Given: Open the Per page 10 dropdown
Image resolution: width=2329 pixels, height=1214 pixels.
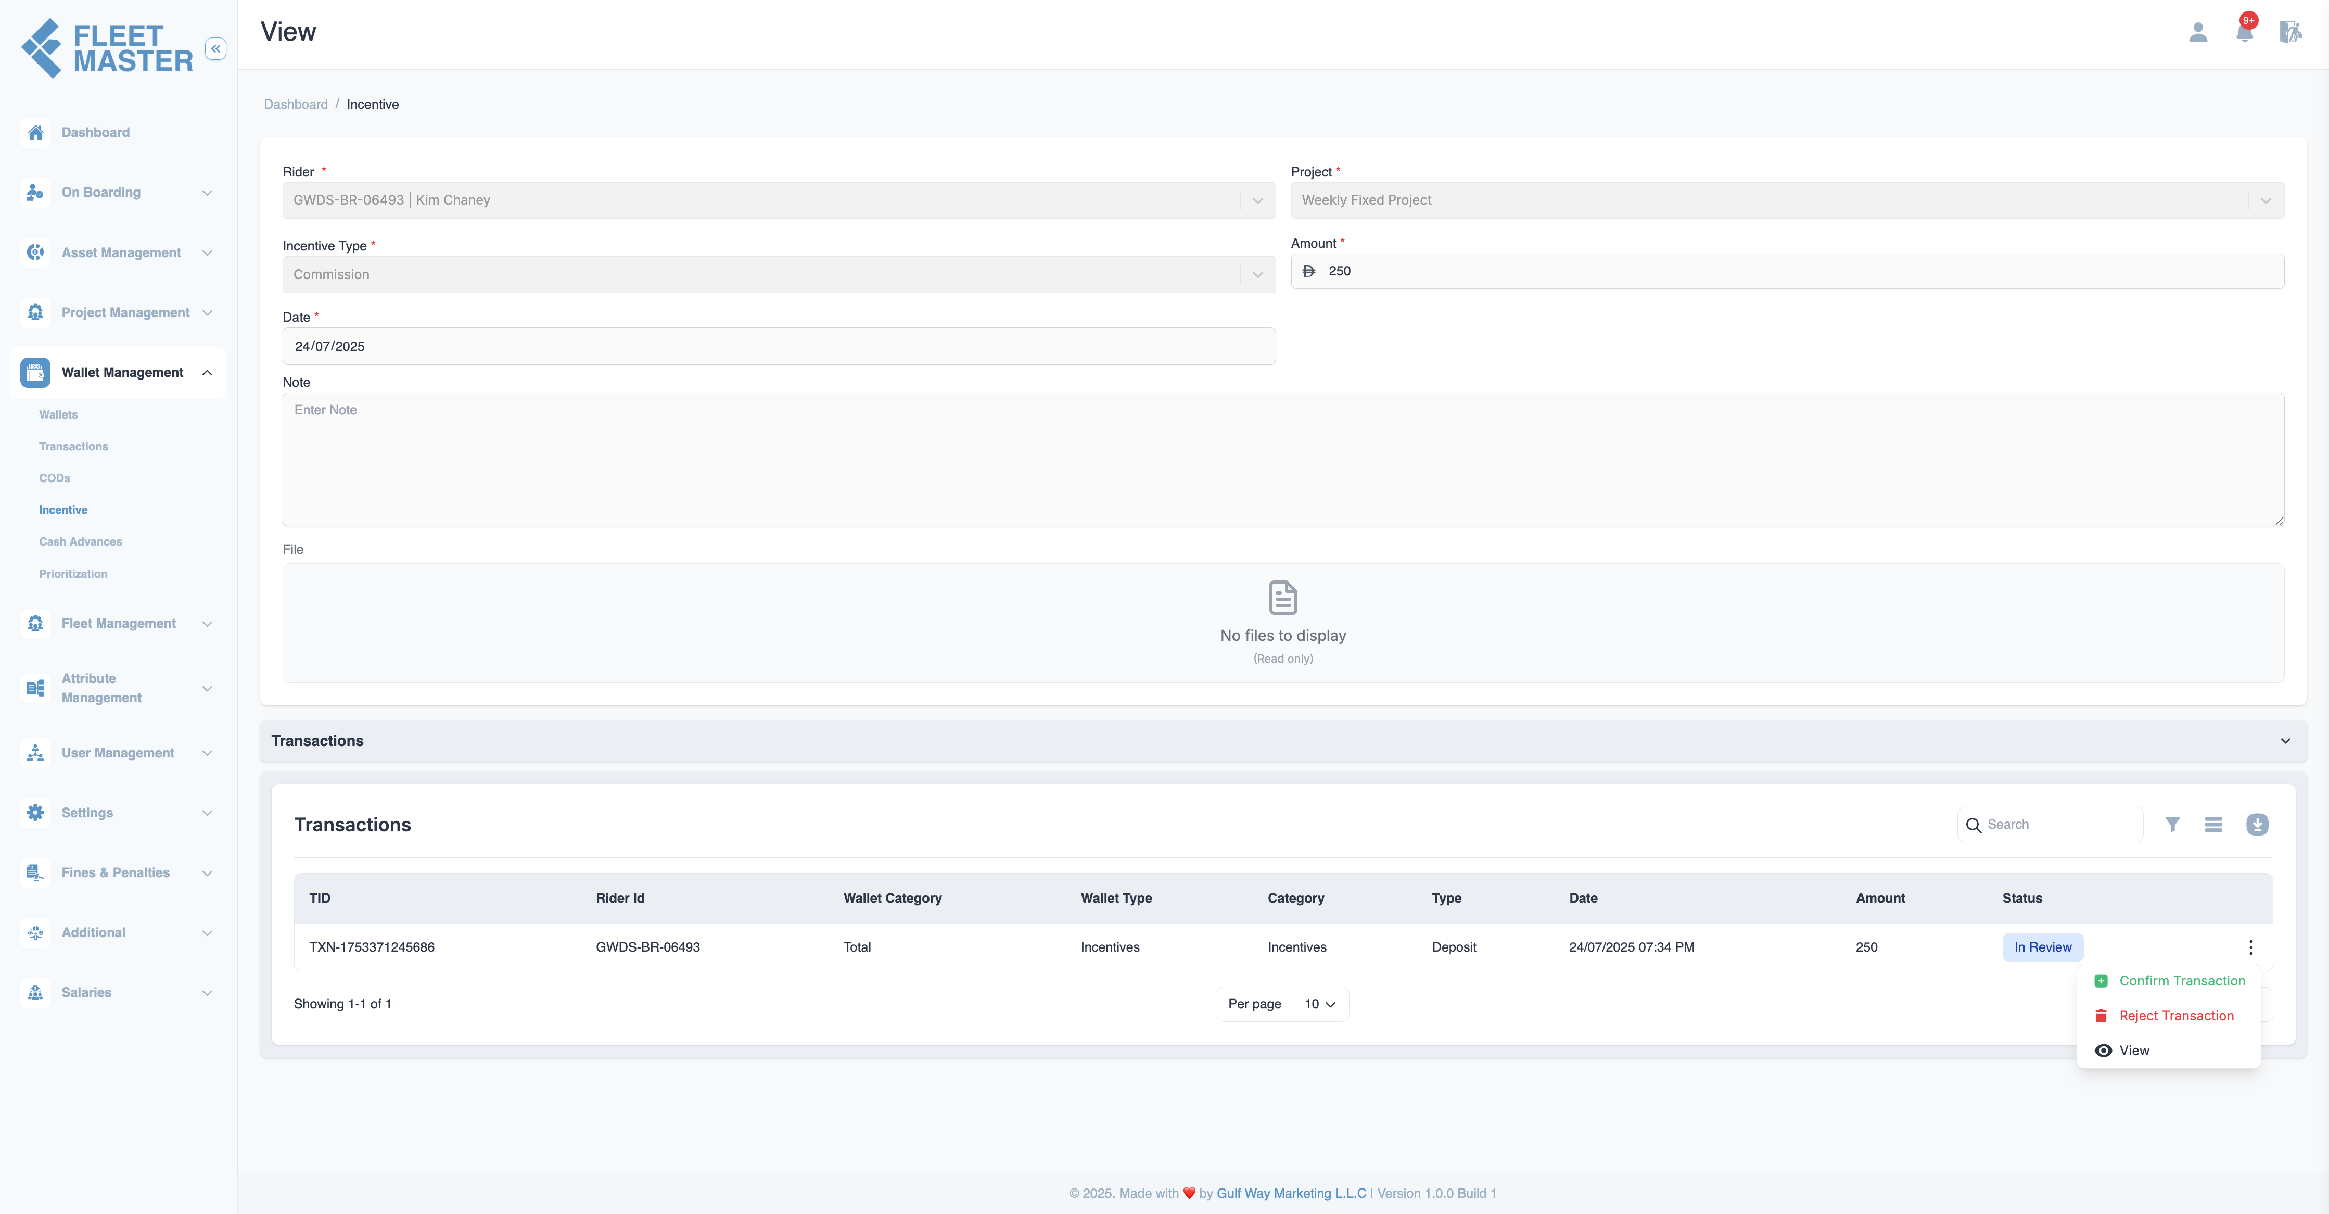Looking at the screenshot, I should pyautogui.click(x=1320, y=1004).
